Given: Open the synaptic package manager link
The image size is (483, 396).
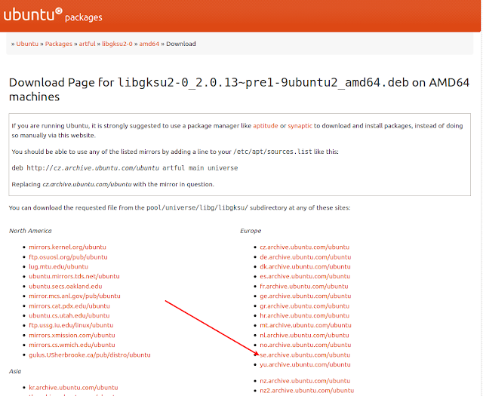Looking at the screenshot, I should pos(300,126).
